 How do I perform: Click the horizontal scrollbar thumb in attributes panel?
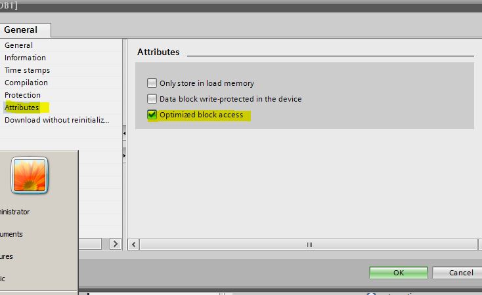309,245
